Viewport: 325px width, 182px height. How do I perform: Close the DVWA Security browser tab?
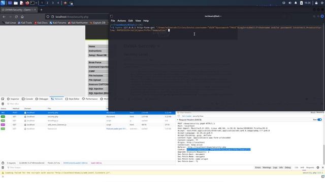(x=35, y=10)
